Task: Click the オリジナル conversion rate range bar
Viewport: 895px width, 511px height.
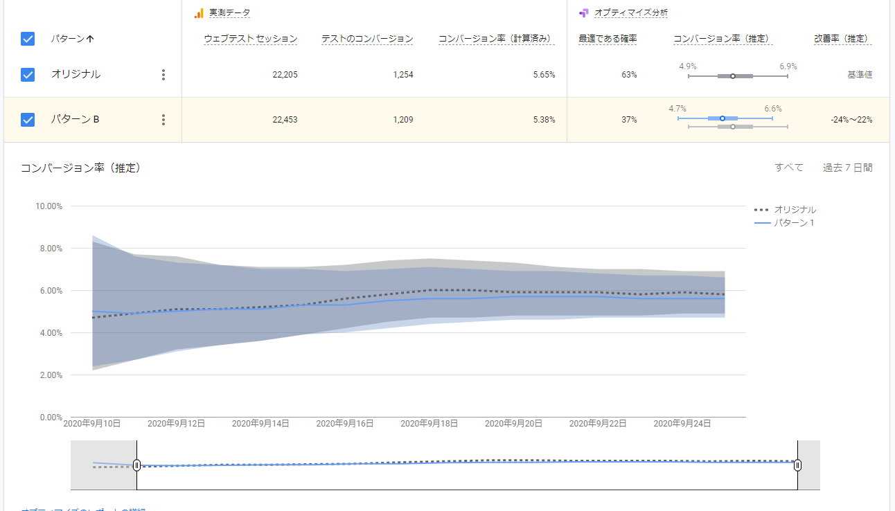Action: pyautogui.click(x=738, y=75)
